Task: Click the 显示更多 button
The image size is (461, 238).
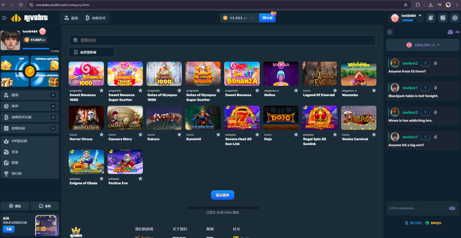Action: coord(223,195)
